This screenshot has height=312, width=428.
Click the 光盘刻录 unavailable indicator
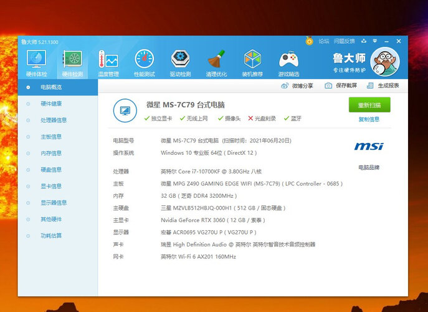[x=262, y=119]
